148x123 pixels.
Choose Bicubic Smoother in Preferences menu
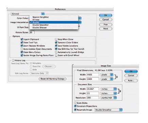point(54,25)
